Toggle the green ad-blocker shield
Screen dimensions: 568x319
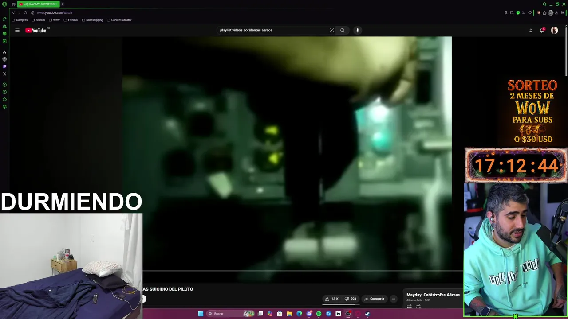click(x=518, y=13)
